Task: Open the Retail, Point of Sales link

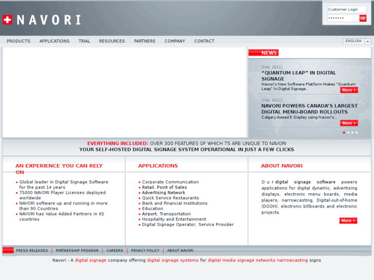Action: [164, 188]
